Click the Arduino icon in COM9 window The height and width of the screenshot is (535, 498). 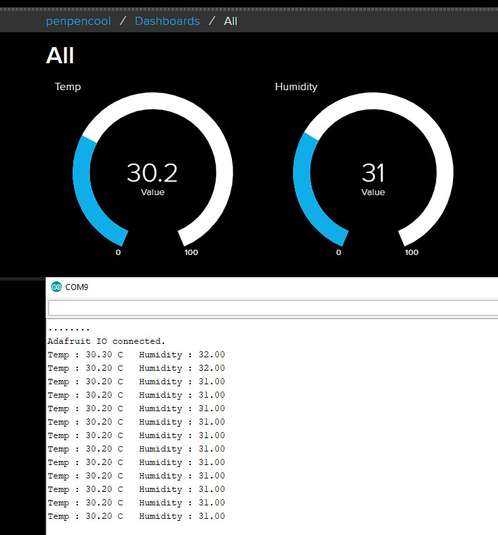[x=56, y=287]
